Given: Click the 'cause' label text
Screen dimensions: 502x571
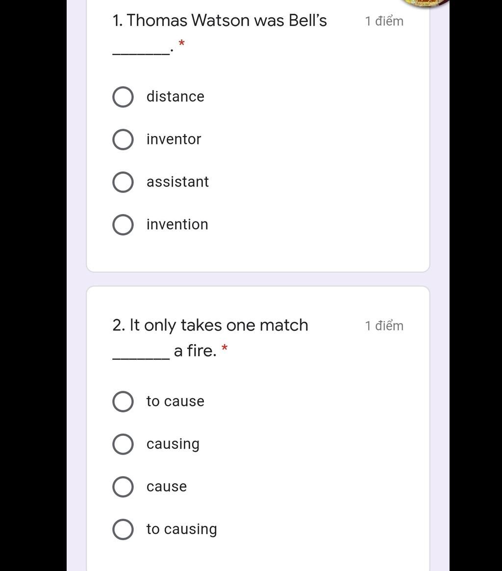Looking at the screenshot, I should point(167,487).
